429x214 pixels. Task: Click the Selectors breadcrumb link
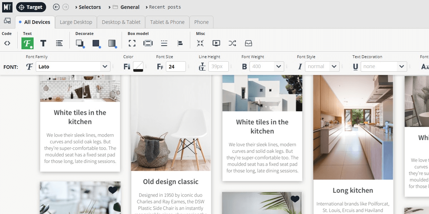point(88,7)
